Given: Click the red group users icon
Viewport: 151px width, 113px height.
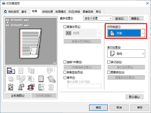Looking at the screenshot, I should coord(31,87).
